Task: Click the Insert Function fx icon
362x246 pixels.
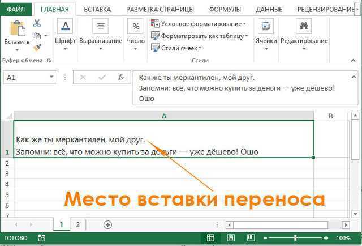Action: click(121, 77)
